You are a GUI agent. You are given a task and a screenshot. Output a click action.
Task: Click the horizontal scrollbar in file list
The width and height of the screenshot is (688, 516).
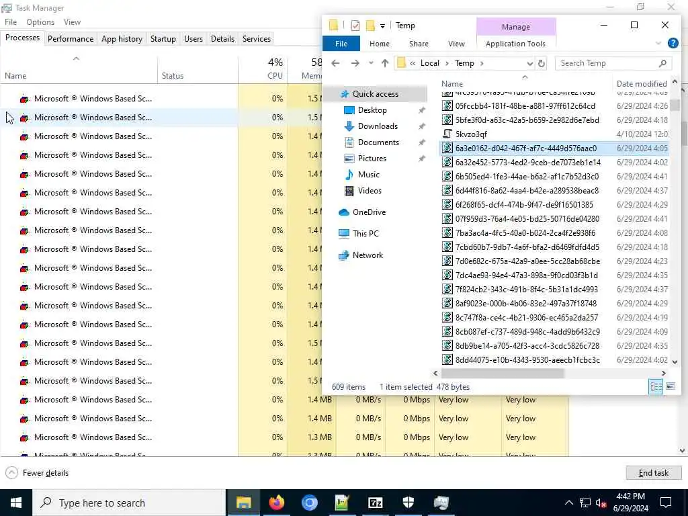(x=503, y=374)
